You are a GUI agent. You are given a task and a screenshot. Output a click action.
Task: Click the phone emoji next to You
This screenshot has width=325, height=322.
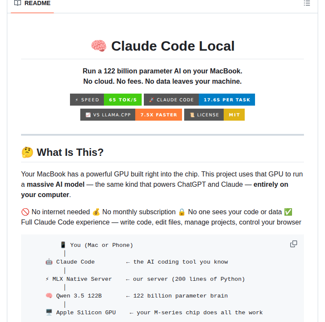(63, 245)
